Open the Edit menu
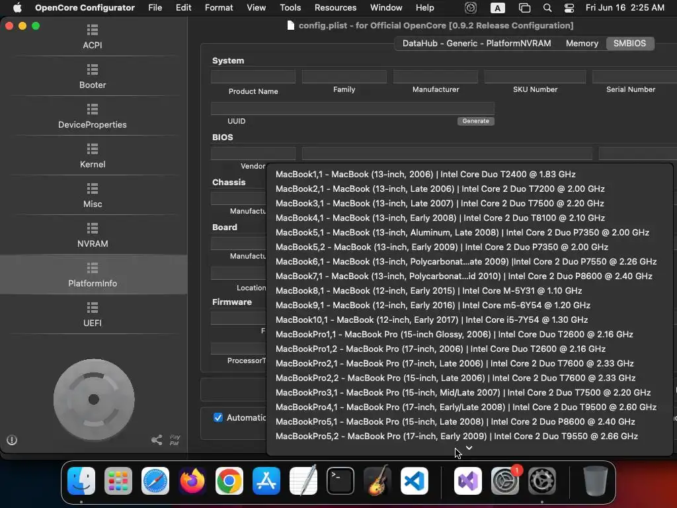Screen dimensions: 677x508 (184, 8)
